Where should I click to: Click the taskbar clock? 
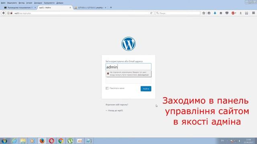point(249,141)
